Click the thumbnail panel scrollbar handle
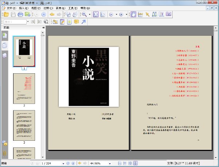This screenshot has height=167, width=219. [43, 35]
